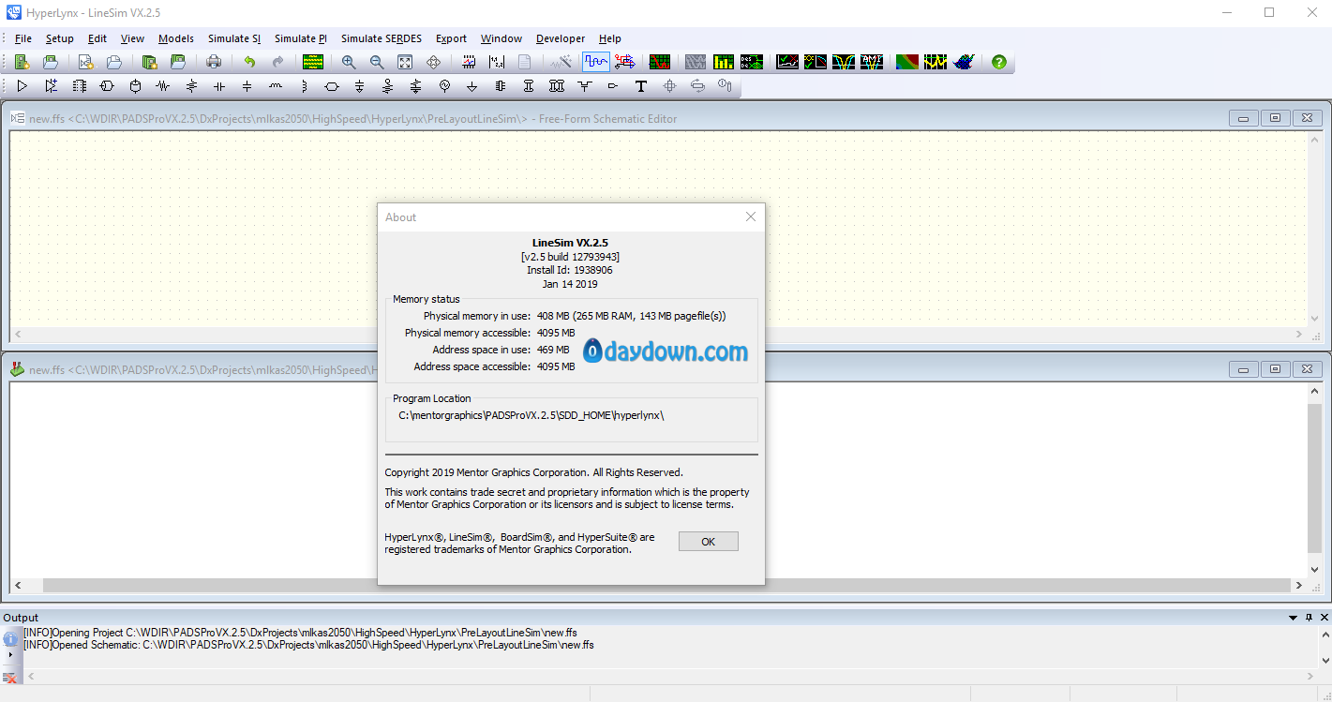
Task: Open the Developer menu
Action: pyautogui.click(x=561, y=38)
